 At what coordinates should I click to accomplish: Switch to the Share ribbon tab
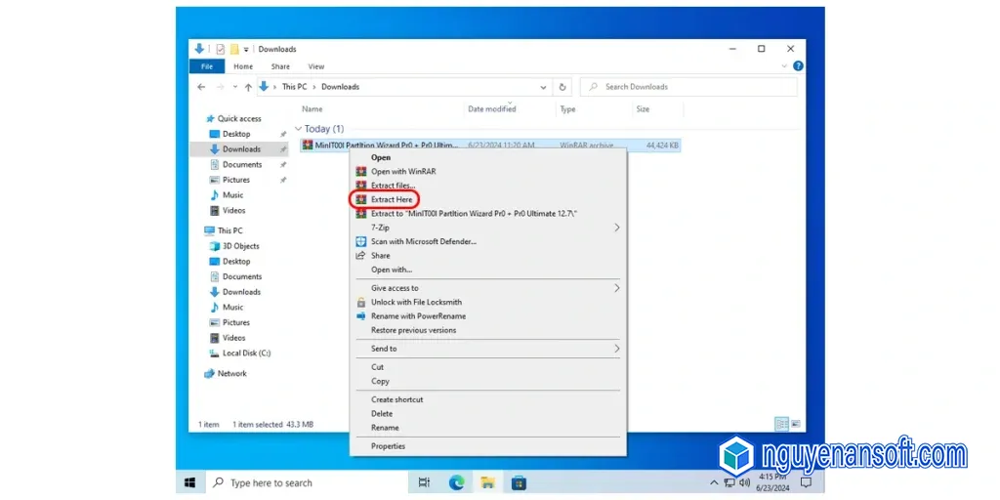(280, 66)
